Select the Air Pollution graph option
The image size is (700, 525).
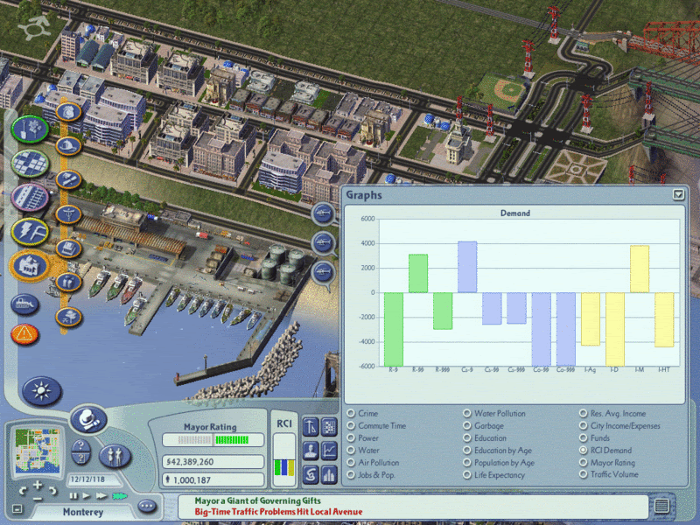click(351, 463)
